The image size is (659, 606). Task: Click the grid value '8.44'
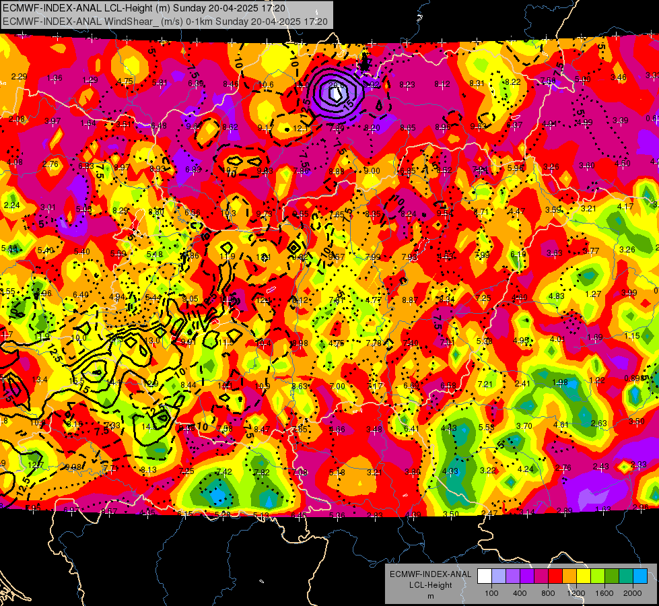tap(188, 384)
